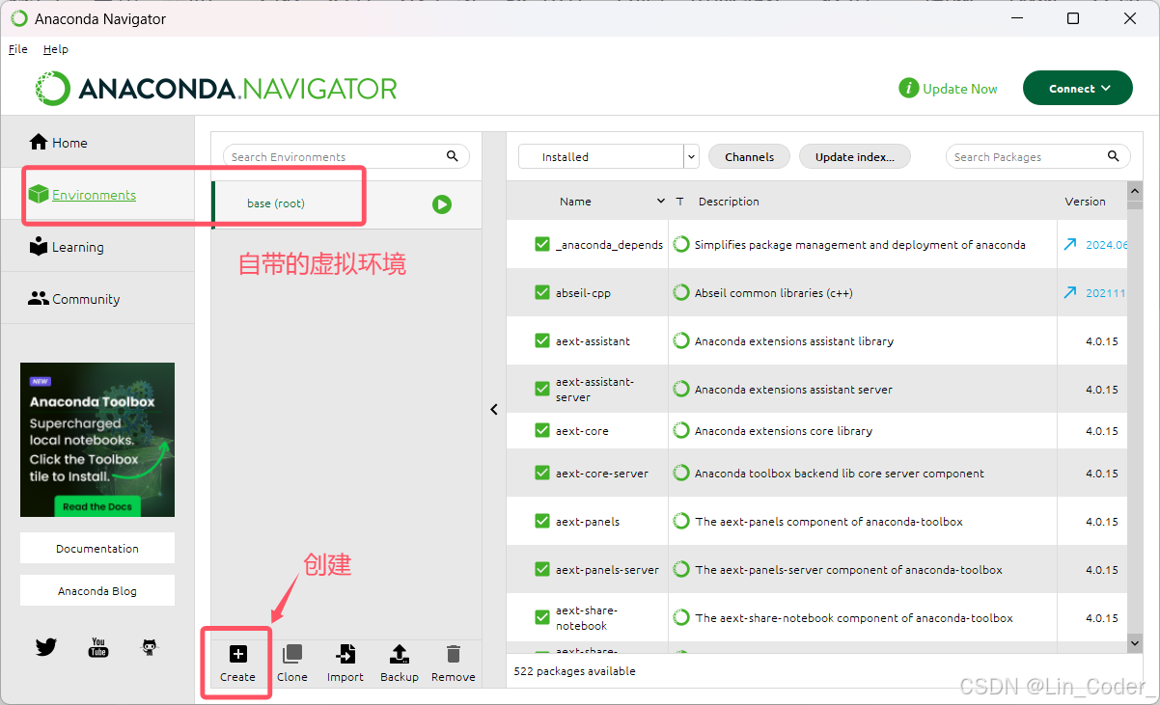
Task: Click the T column header
Action: pyautogui.click(x=679, y=202)
